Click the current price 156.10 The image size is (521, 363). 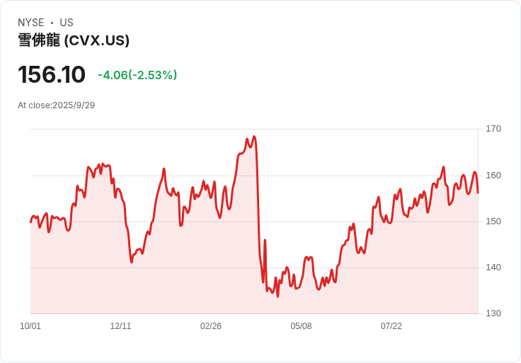(52, 74)
